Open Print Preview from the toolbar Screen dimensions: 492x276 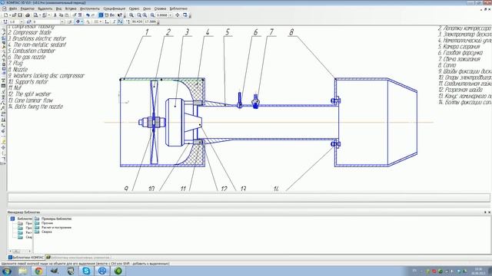pos(35,15)
